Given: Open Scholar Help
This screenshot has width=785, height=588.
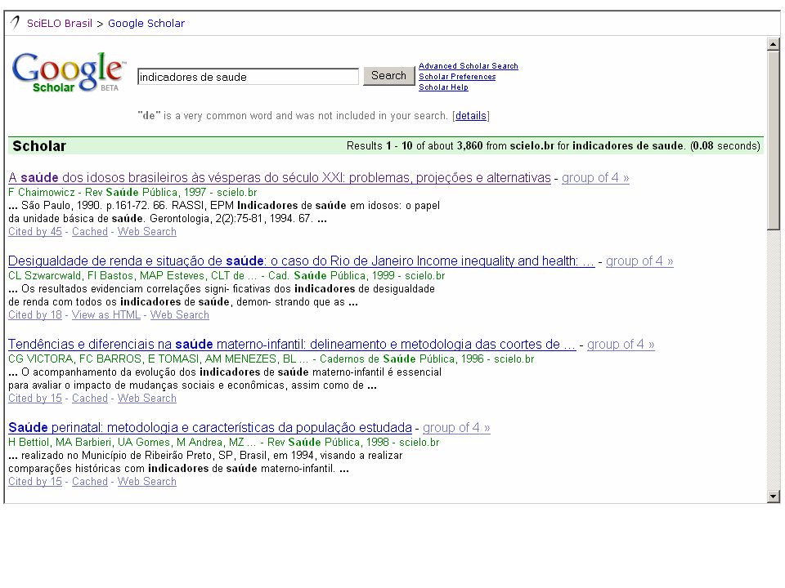Looking at the screenshot, I should (x=443, y=87).
